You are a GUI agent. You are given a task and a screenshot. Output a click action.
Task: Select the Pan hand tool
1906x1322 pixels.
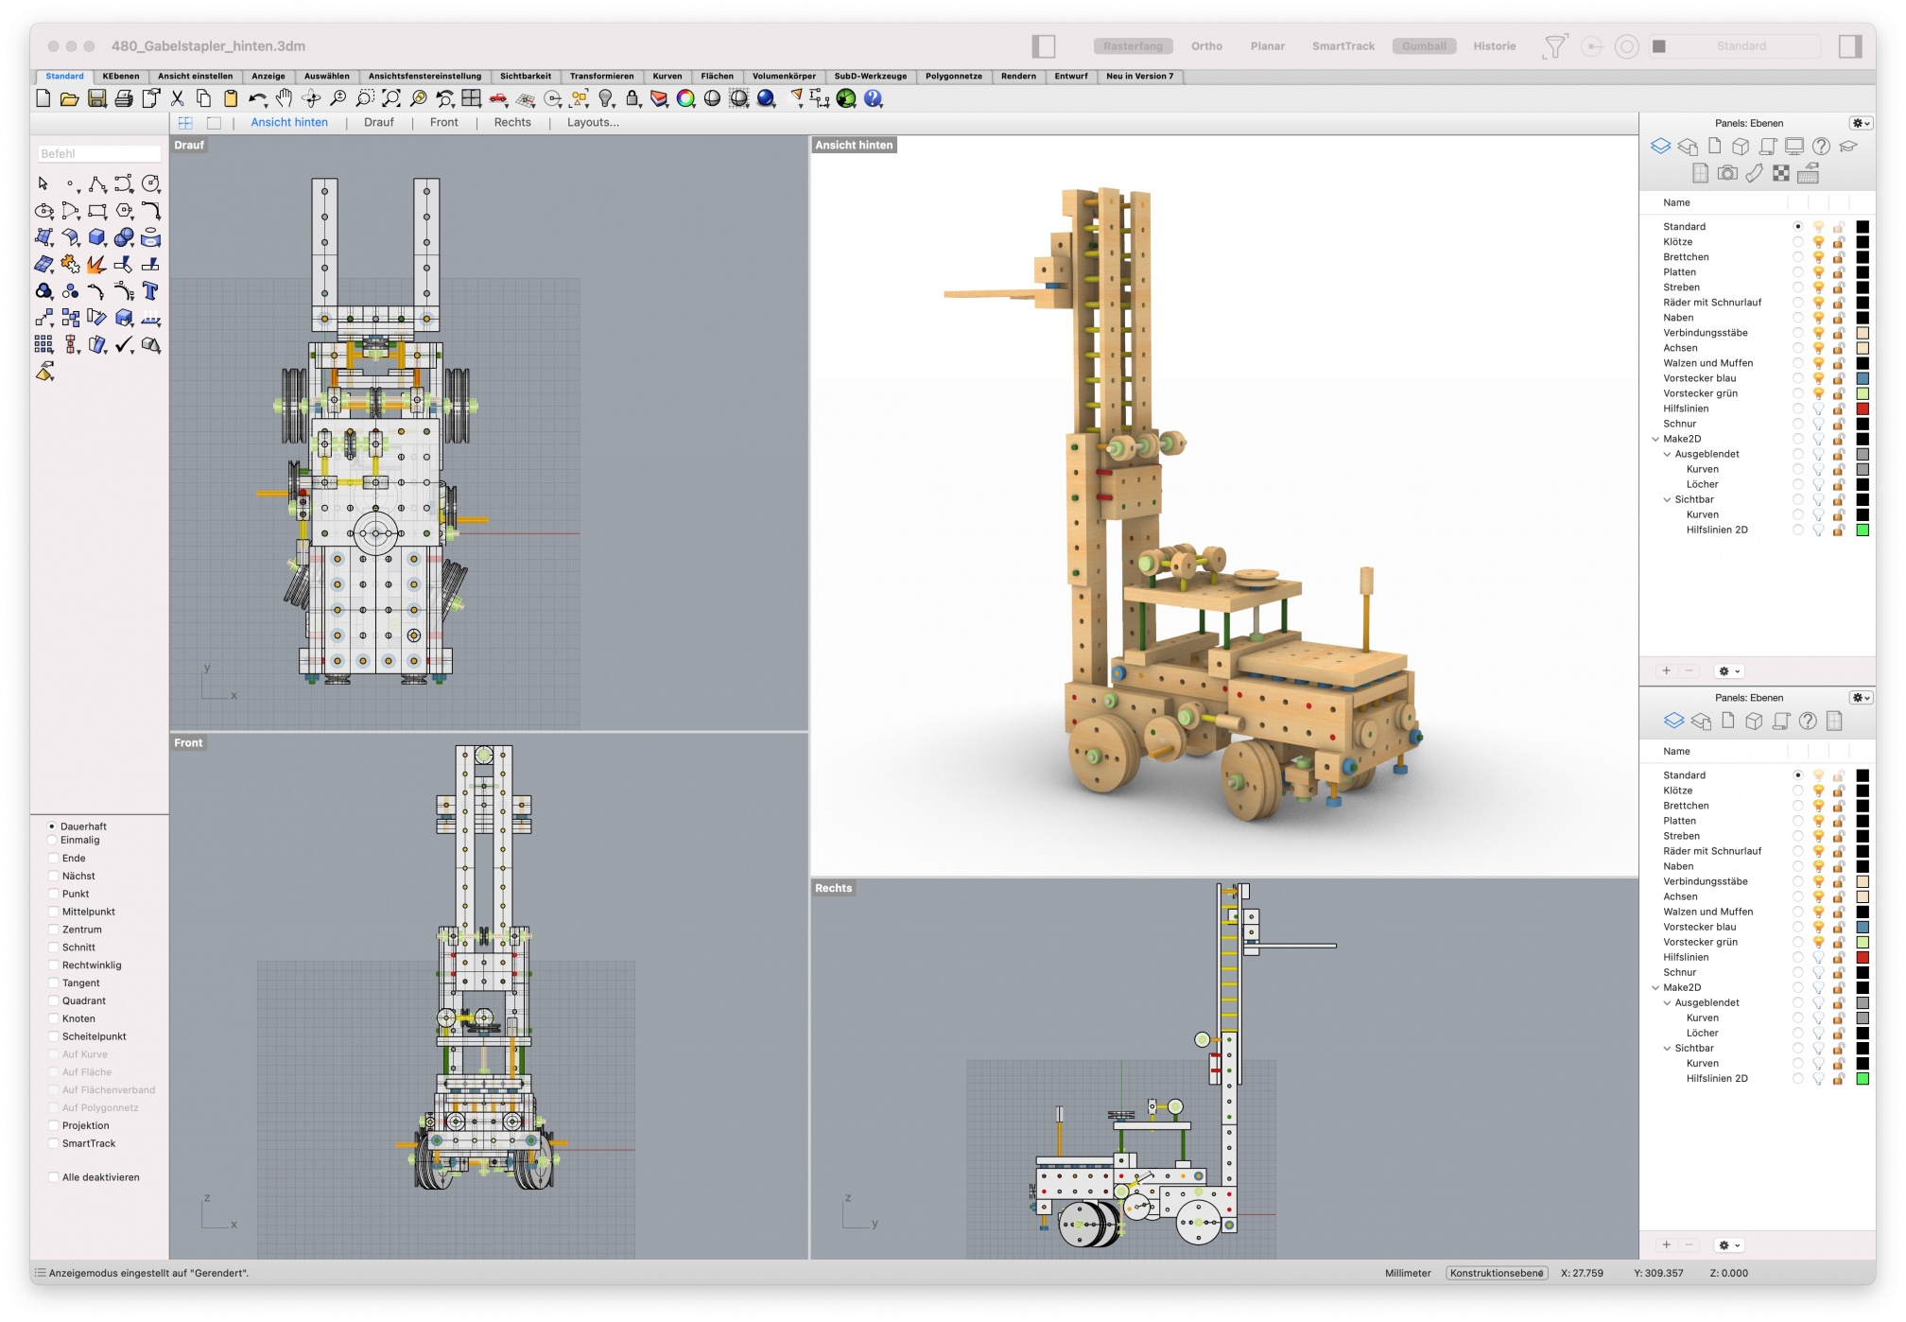tap(284, 98)
